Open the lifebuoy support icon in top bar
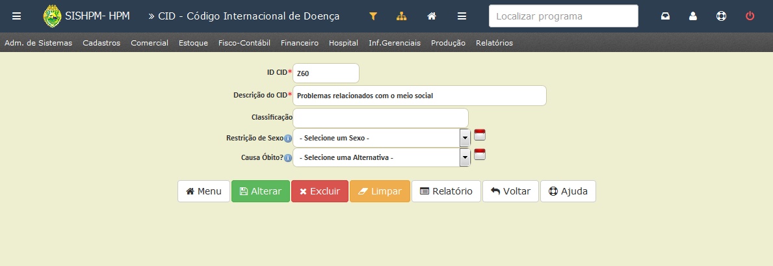Image resolution: width=773 pixels, height=266 pixels. click(x=721, y=16)
